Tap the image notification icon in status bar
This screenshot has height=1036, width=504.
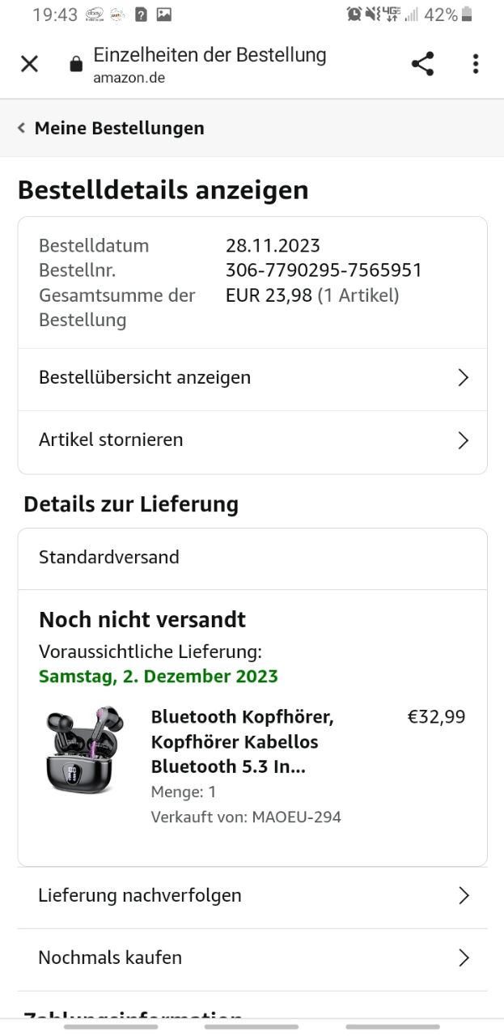click(x=164, y=14)
